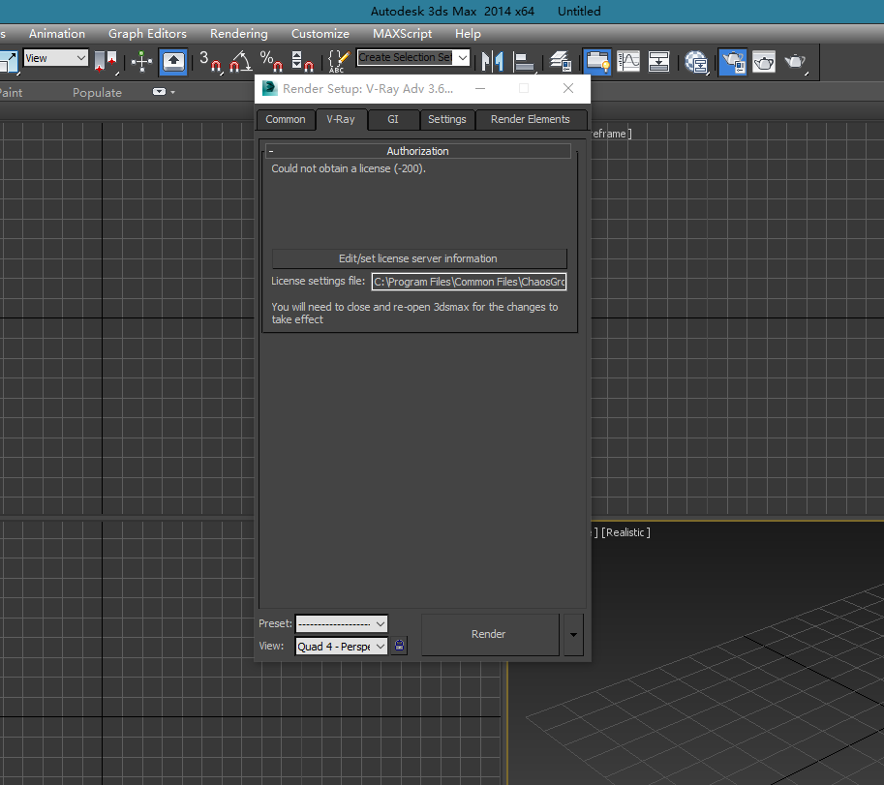The image size is (884, 785).
Task: Switch to the GI tab
Action: pyautogui.click(x=393, y=119)
